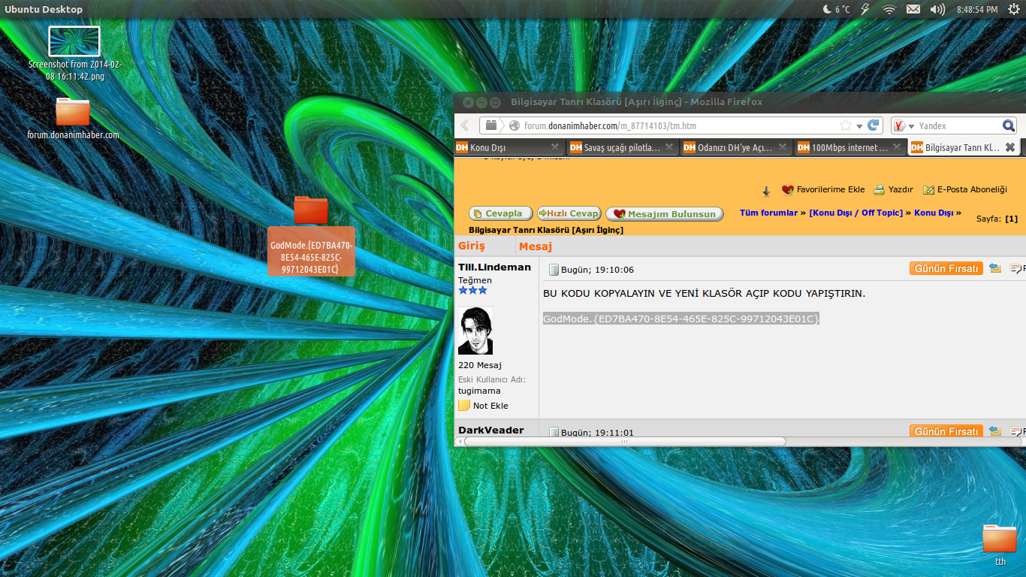Close the 'Konu Dışı' tab
The image size is (1026, 577).
555,147
